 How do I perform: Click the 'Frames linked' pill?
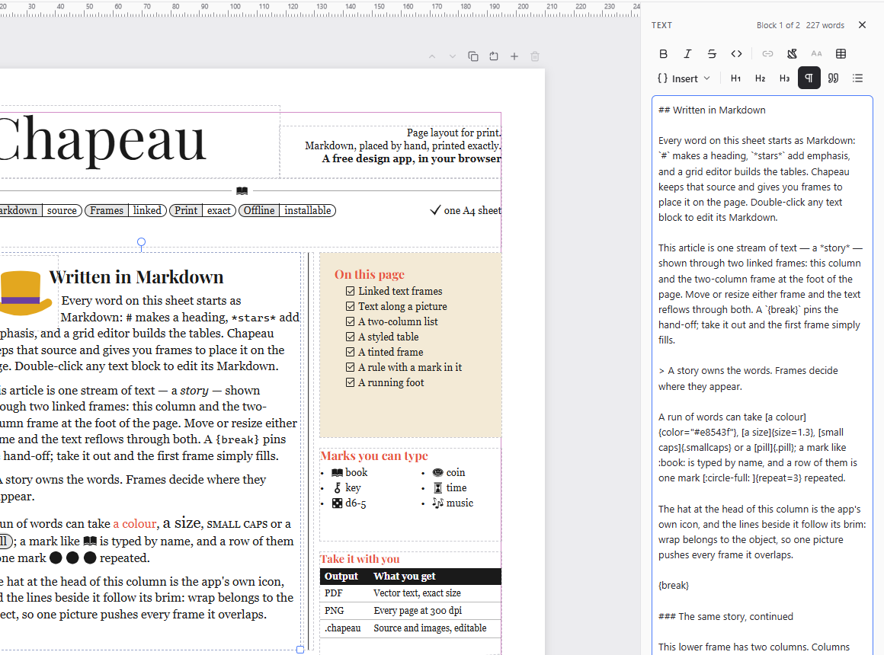[126, 210]
